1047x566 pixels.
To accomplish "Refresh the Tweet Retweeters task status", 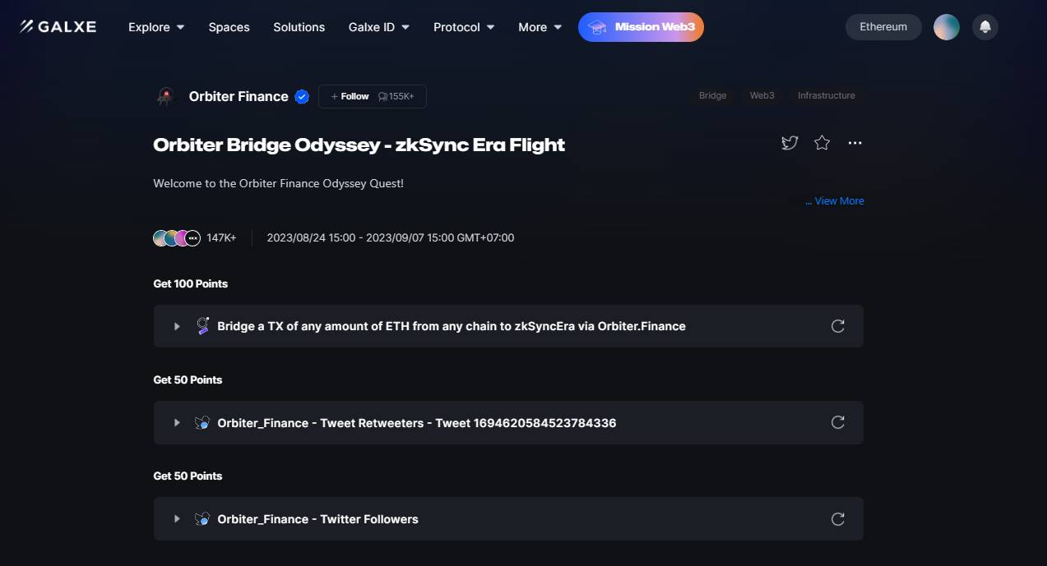I will 838,422.
